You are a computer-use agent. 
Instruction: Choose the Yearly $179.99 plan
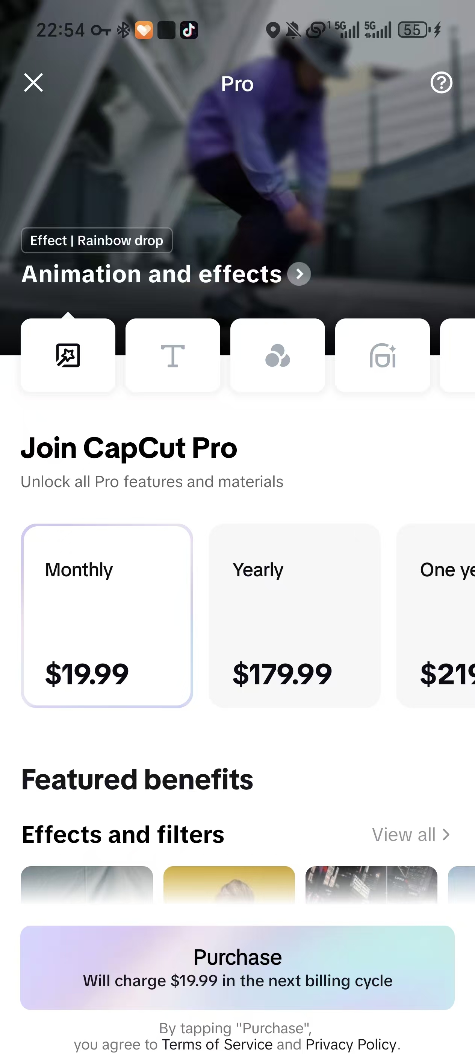(x=295, y=615)
